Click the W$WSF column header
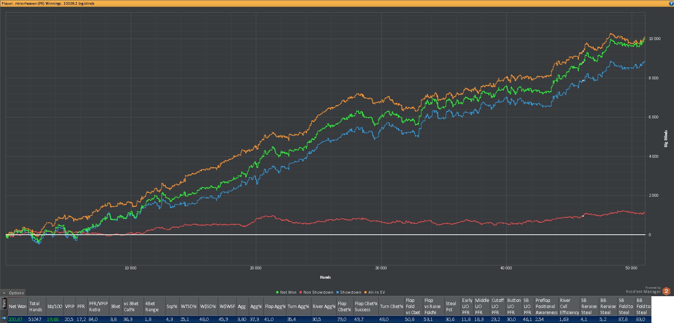 tap(227, 306)
